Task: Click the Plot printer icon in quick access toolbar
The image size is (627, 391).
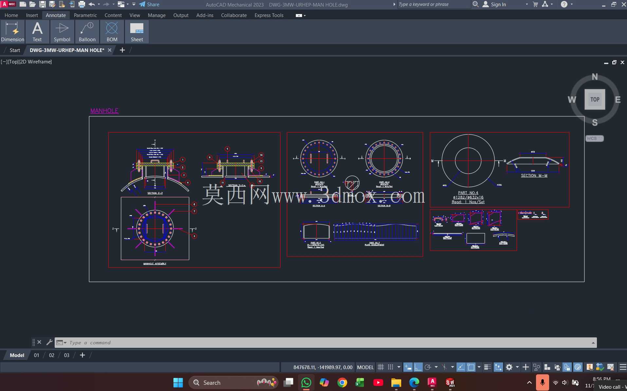Action: (x=82, y=4)
